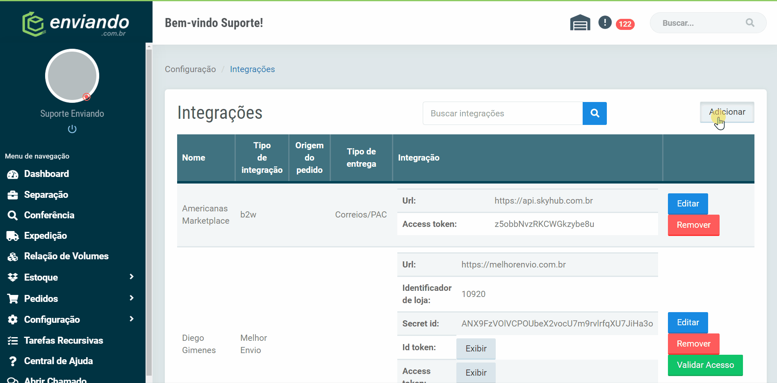Open the exclamation alert icon
Screen dimensions: 777x383
(605, 22)
